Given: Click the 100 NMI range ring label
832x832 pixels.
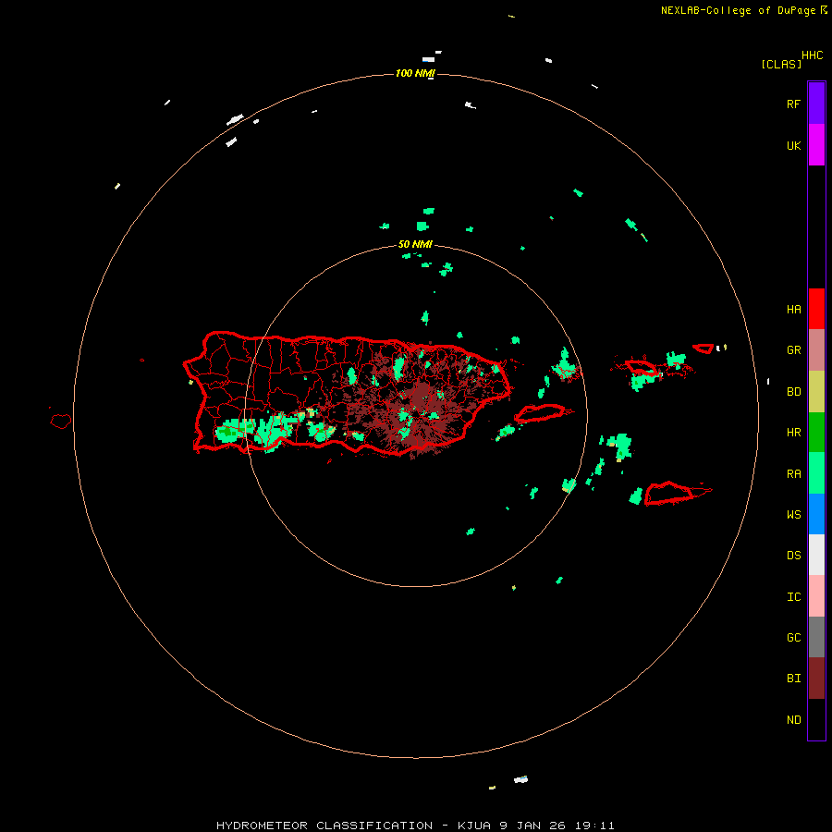Looking at the screenshot, I should [415, 73].
